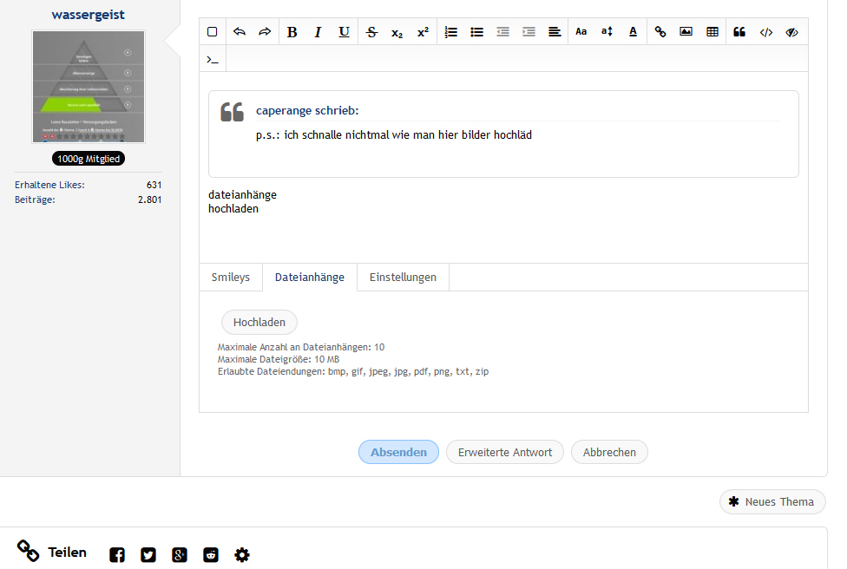Screen dimensions: 847x569
Task: Click the Hochladen upload button
Action: click(x=259, y=323)
